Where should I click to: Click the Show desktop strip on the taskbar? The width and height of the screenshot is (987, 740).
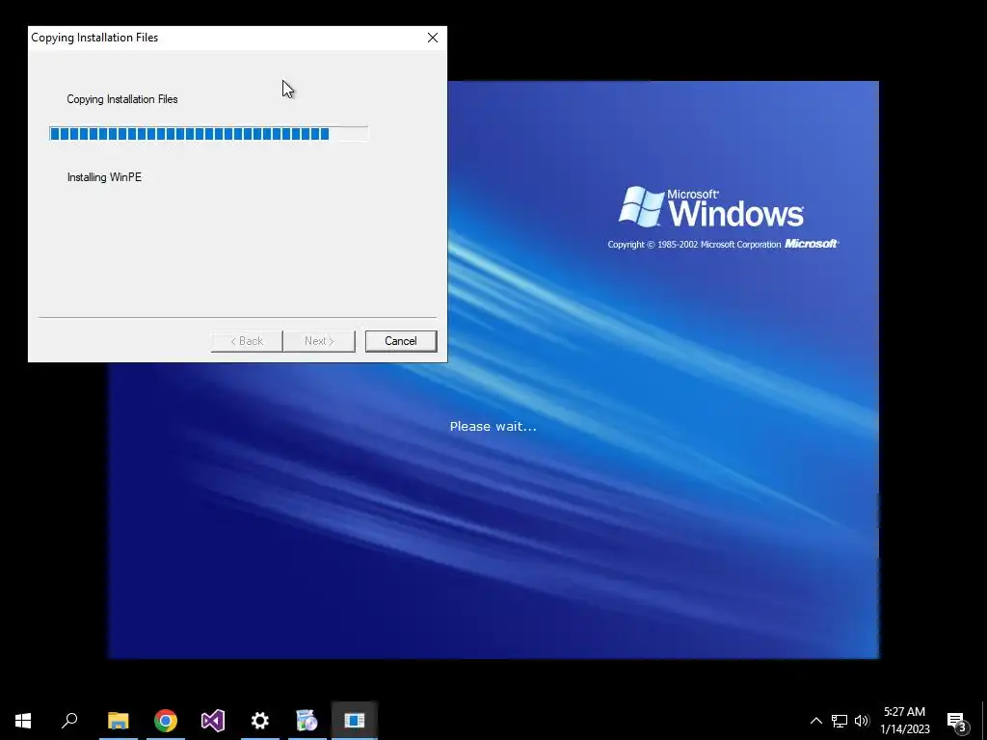pos(984,721)
